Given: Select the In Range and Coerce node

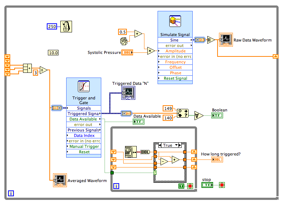Looking at the screenshot, I should pyautogui.click(x=183, y=113).
